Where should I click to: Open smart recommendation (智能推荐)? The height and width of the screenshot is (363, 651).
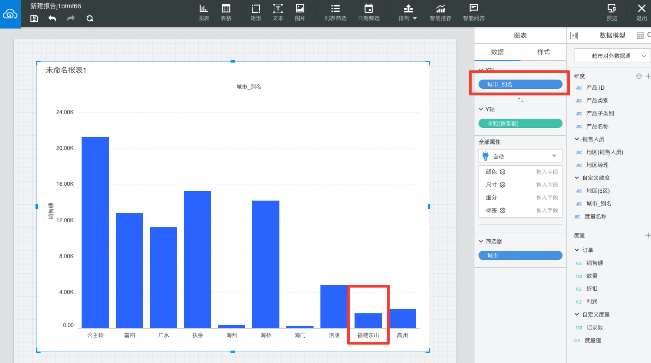click(x=440, y=13)
